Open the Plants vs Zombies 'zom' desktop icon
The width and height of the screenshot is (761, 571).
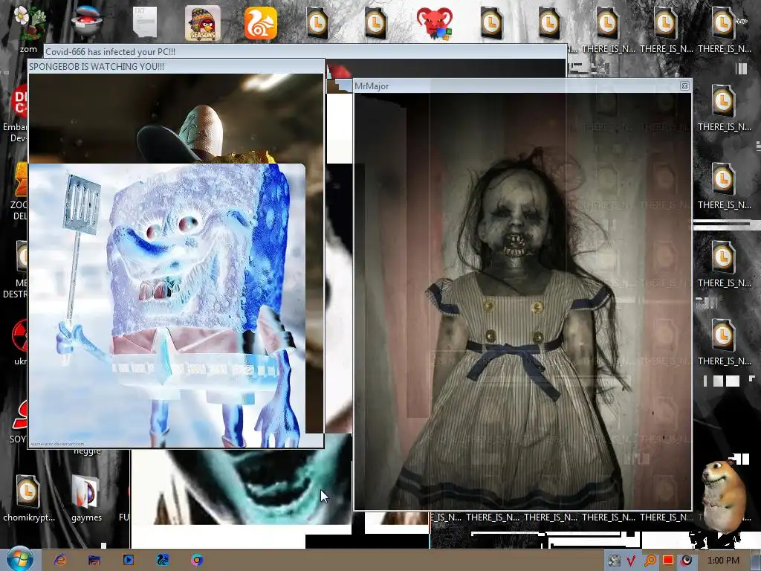[29, 28]
